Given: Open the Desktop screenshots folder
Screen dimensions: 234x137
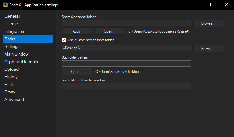Looking at the screenshot, I should 77,72.
